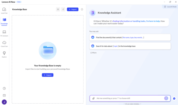This screenshot has height=105, width=178.
Task: Open PC Assistant from the sidebar
Action: pyautogui.click(x=4, y=33)
